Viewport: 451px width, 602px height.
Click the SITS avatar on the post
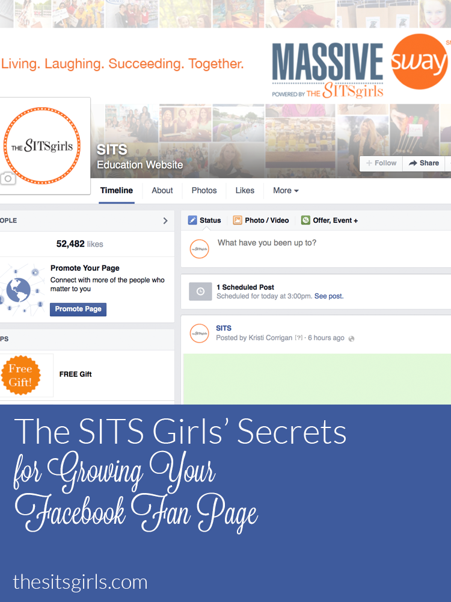point(200,334)
